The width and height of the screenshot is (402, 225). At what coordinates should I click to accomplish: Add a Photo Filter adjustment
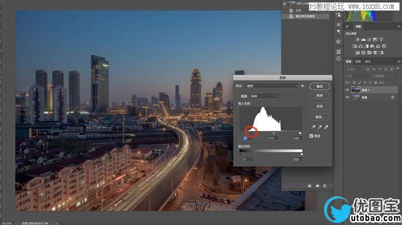372,46
